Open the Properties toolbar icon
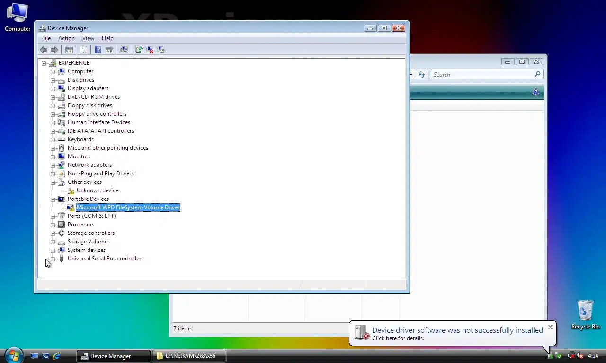Screen dimensions: 606x363 [x=83, y=50]
